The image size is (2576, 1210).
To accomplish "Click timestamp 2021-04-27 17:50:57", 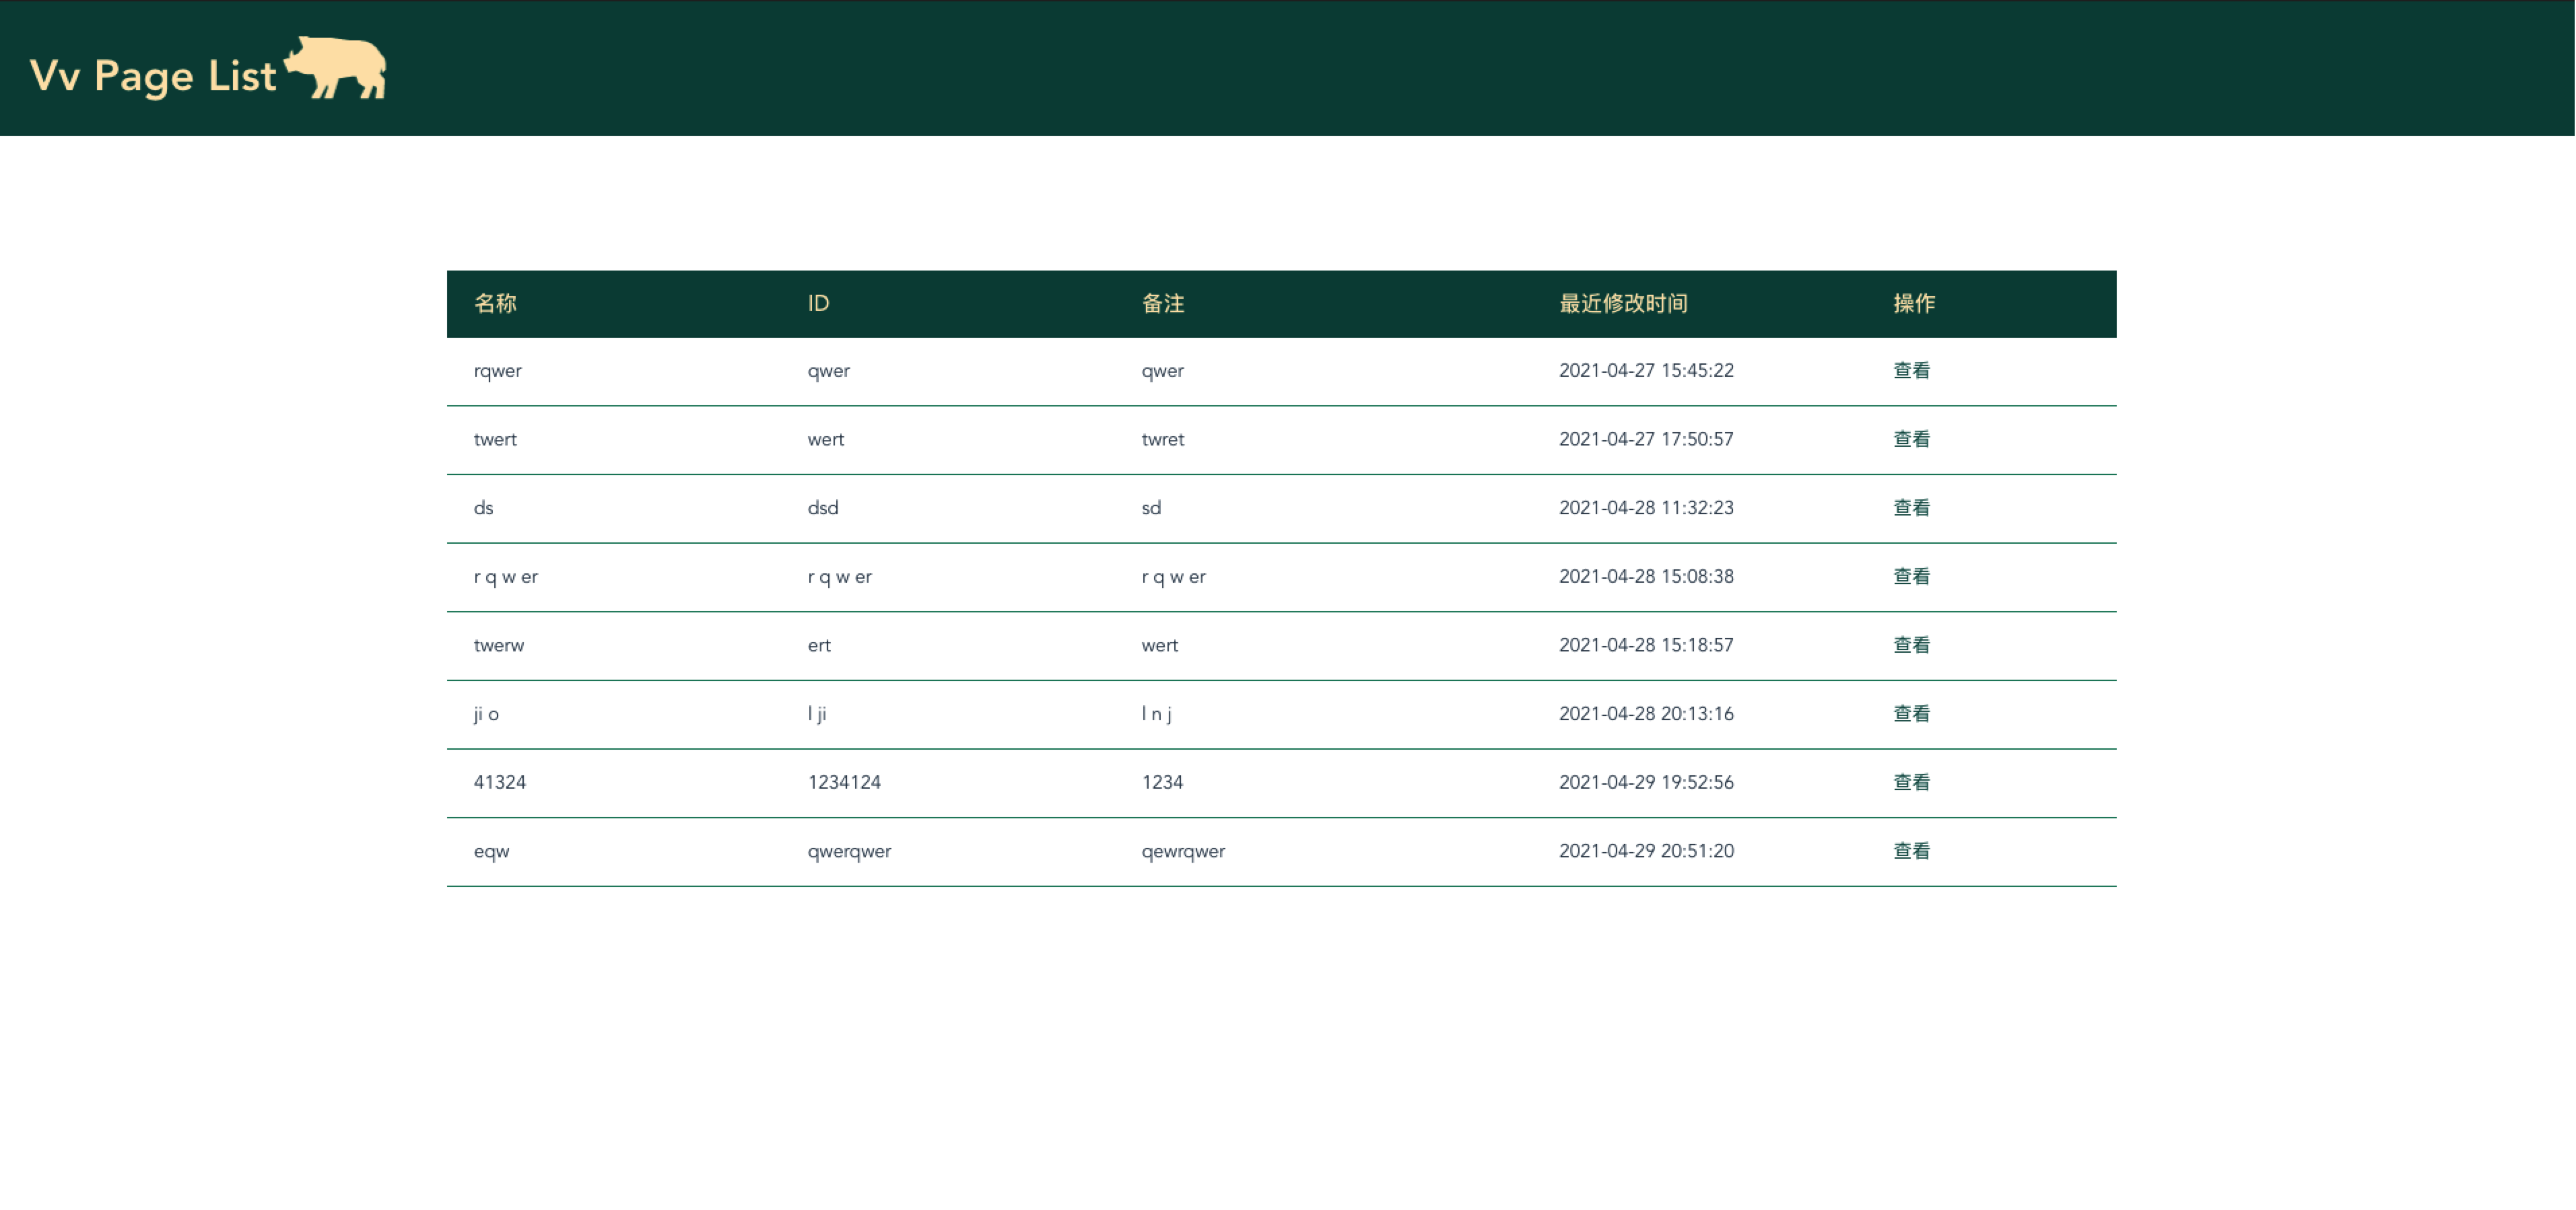I will tap(1645, 439).
